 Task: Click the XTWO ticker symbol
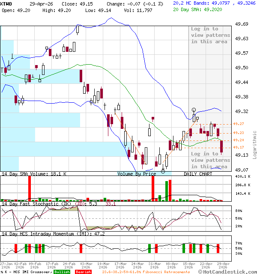tap(6, 3)
